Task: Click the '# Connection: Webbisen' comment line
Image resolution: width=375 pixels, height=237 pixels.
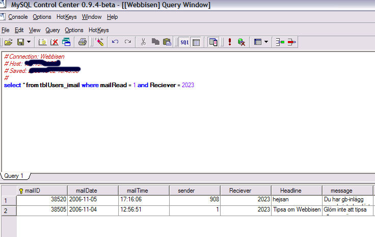Action: tap(35, 57)
